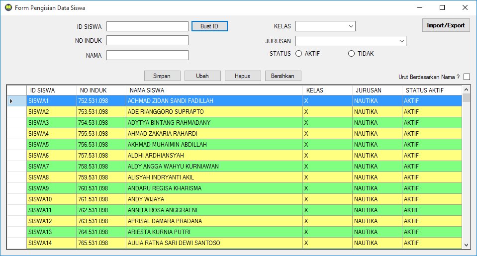Viewport: 477px width, 256px height.
Task: Click the NAMA SISWA column header
Action: pyautogui.click(x=214, y=90)
